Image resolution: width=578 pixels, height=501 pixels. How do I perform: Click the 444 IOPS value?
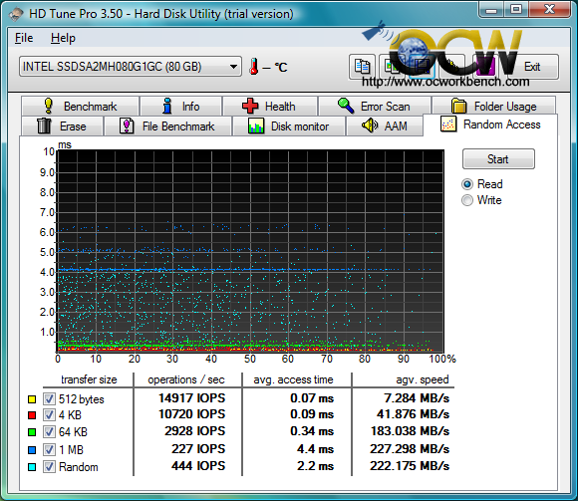coord(198,465)
